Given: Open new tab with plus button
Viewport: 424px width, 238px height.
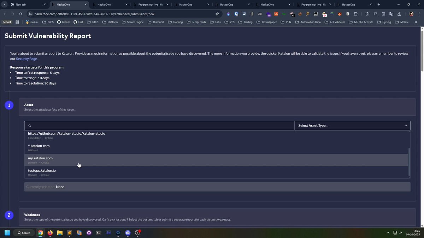Looking at the screenshot, I should pos(379,5).
